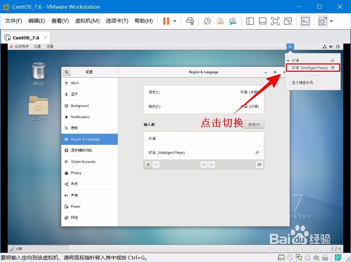Switch to Unity mode

point(288,21)
